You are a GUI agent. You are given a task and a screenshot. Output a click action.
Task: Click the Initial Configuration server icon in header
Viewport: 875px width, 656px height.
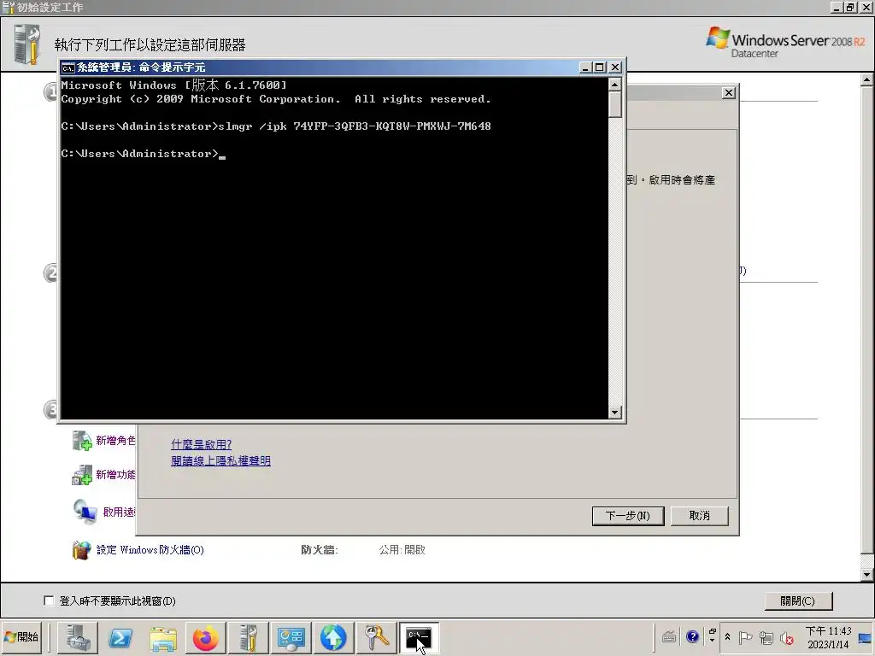[26, 44]
